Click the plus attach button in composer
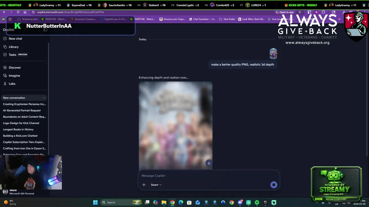This screenshot has width=369, height=207. point(144,185)
